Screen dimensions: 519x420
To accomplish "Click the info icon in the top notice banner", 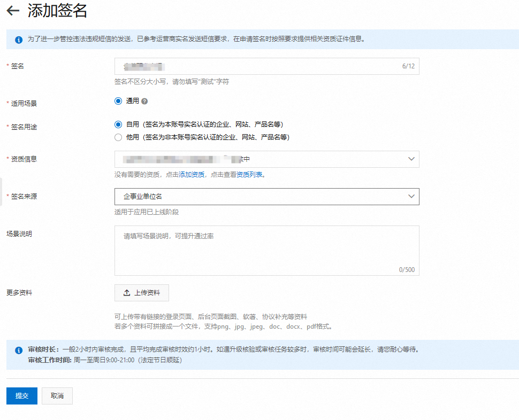I will 19,40.
